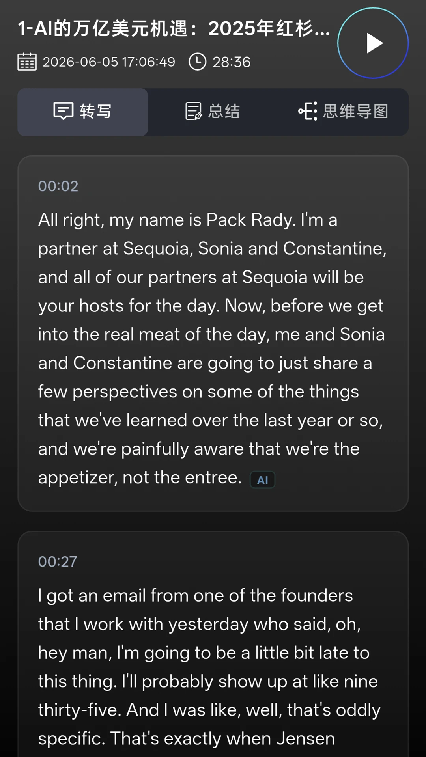Open the 思维导图 mind map tab

point(343,112)
